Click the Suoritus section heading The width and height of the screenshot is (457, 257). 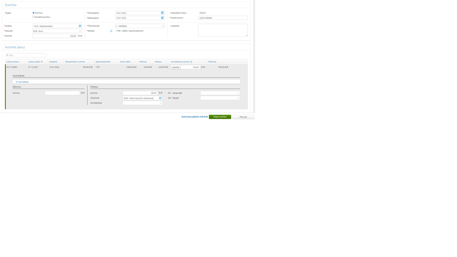11,5
